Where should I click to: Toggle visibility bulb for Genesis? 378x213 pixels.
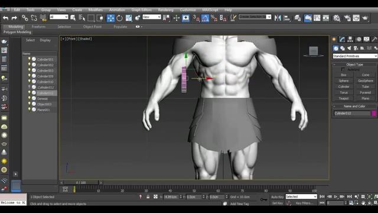[x=30, y=98]
